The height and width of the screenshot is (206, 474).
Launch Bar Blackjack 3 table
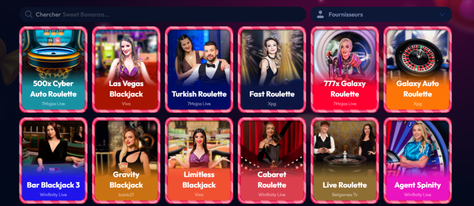(x=53, y=161)
